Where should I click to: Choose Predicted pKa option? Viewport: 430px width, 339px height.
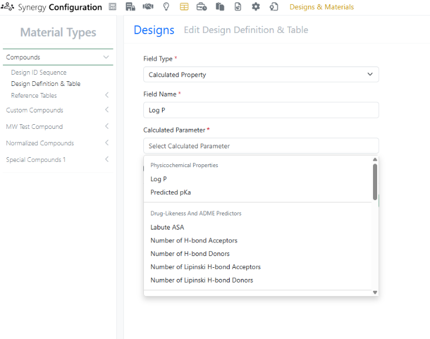170,192
